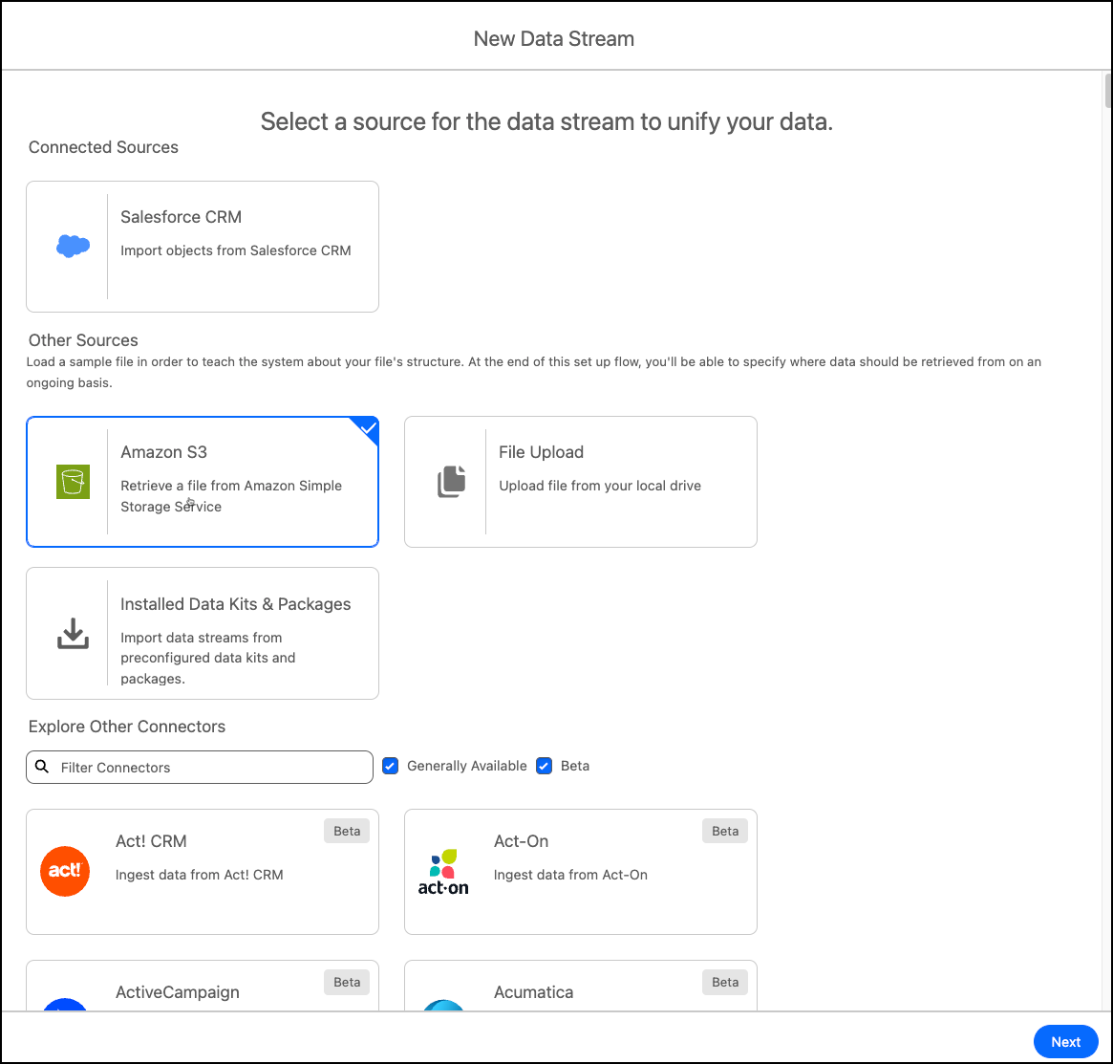Click the vertical scrollbar thumb
This screenshot has height=1064, width=1113.
1107,92
